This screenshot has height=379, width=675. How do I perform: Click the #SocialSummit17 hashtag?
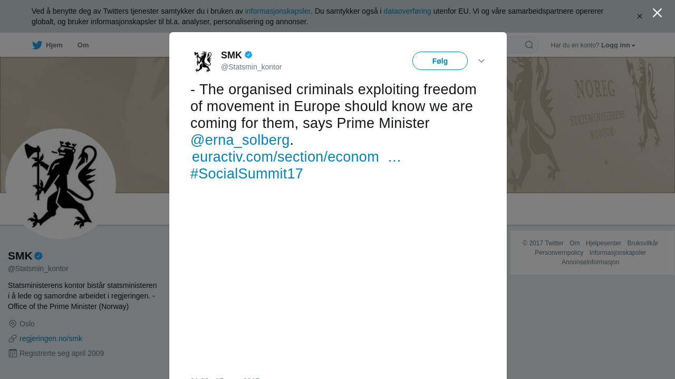tap(247, 174)
